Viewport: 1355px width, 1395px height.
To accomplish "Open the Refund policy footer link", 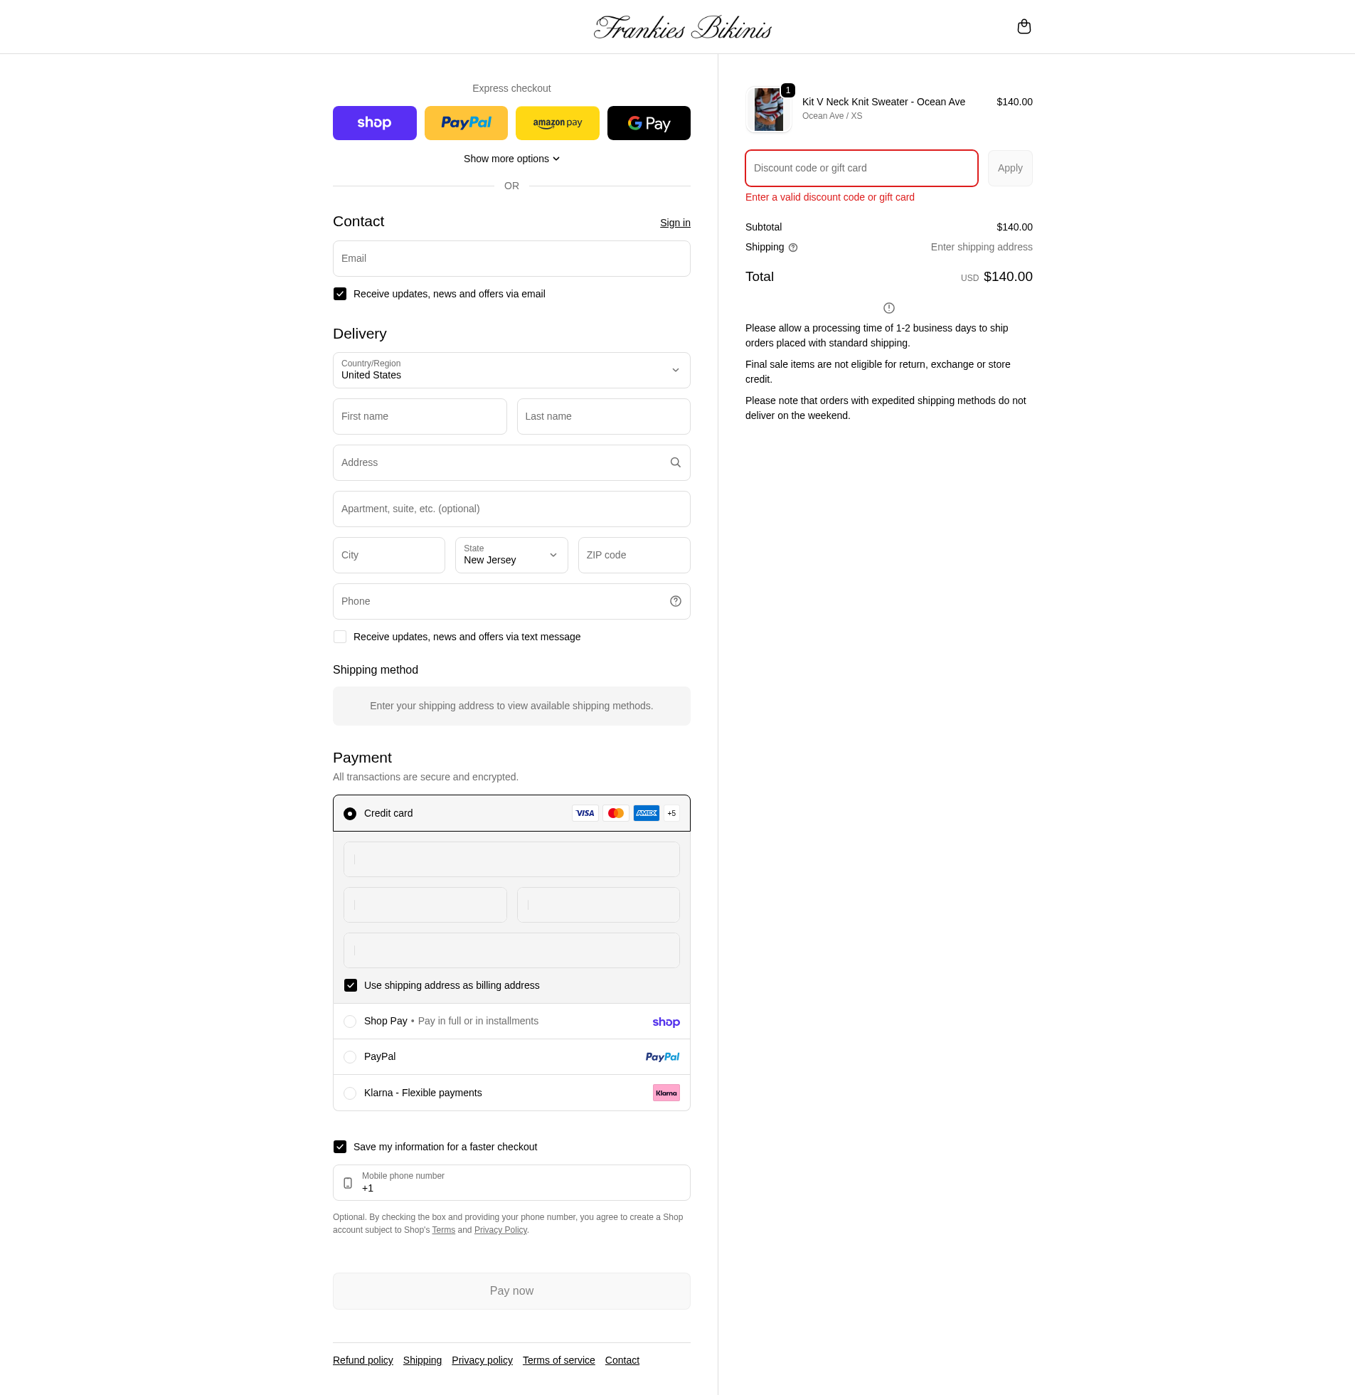I will point(363,1360).
